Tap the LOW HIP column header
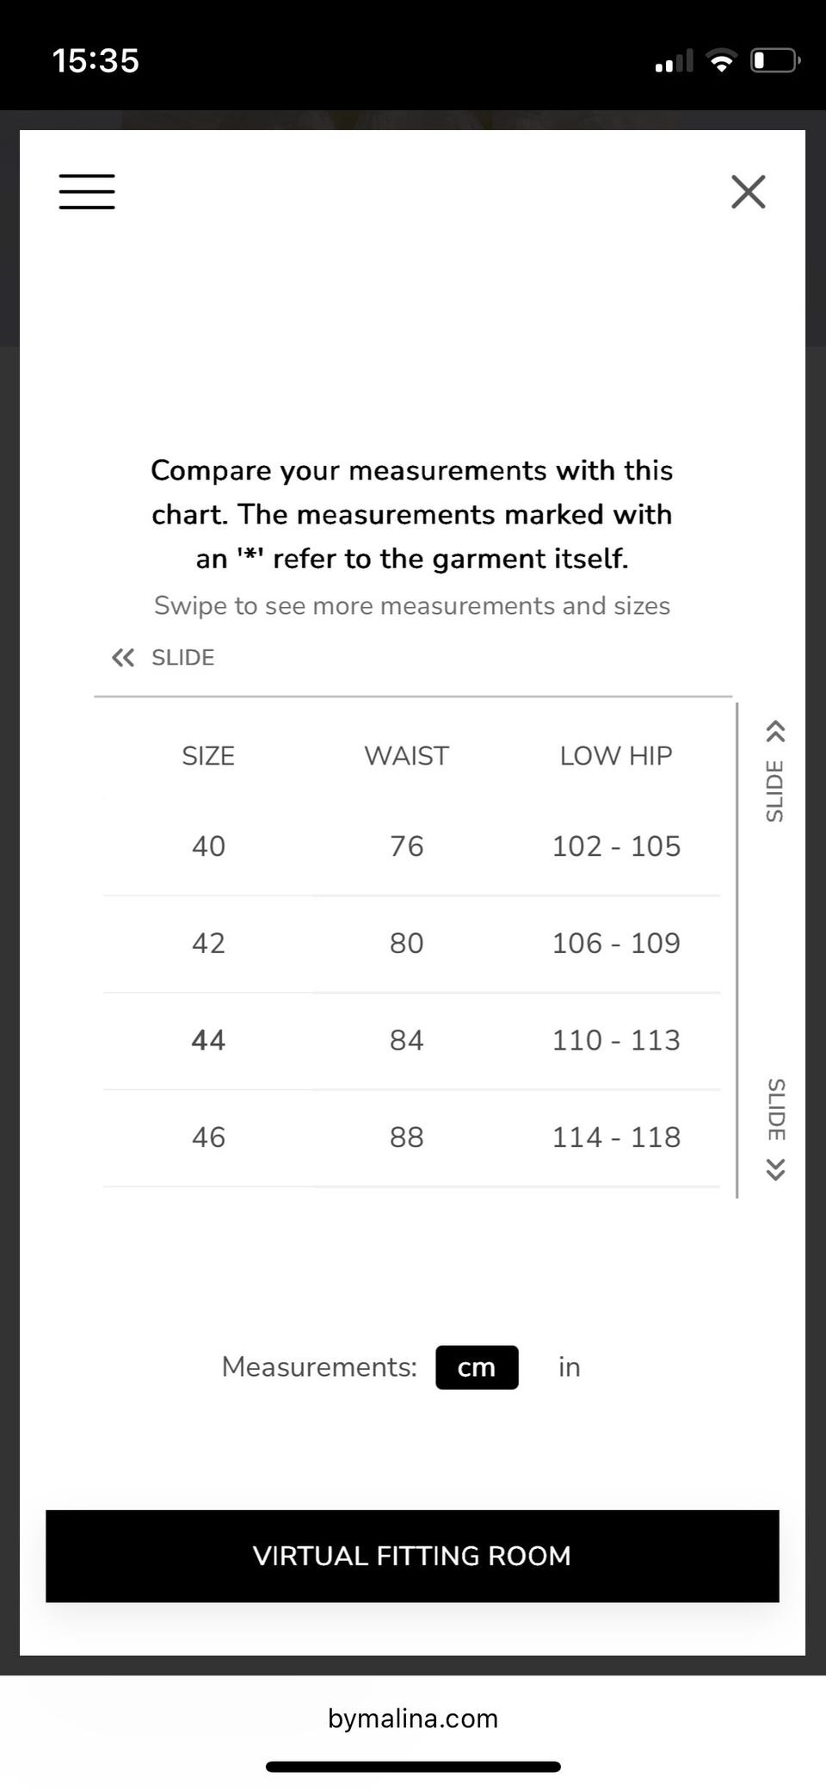 click(616, 756)
